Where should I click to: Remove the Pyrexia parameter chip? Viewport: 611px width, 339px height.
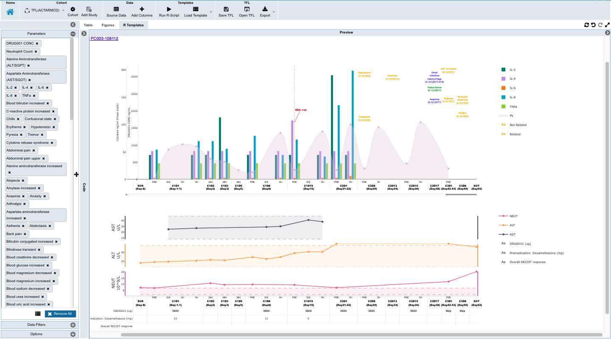20,134
